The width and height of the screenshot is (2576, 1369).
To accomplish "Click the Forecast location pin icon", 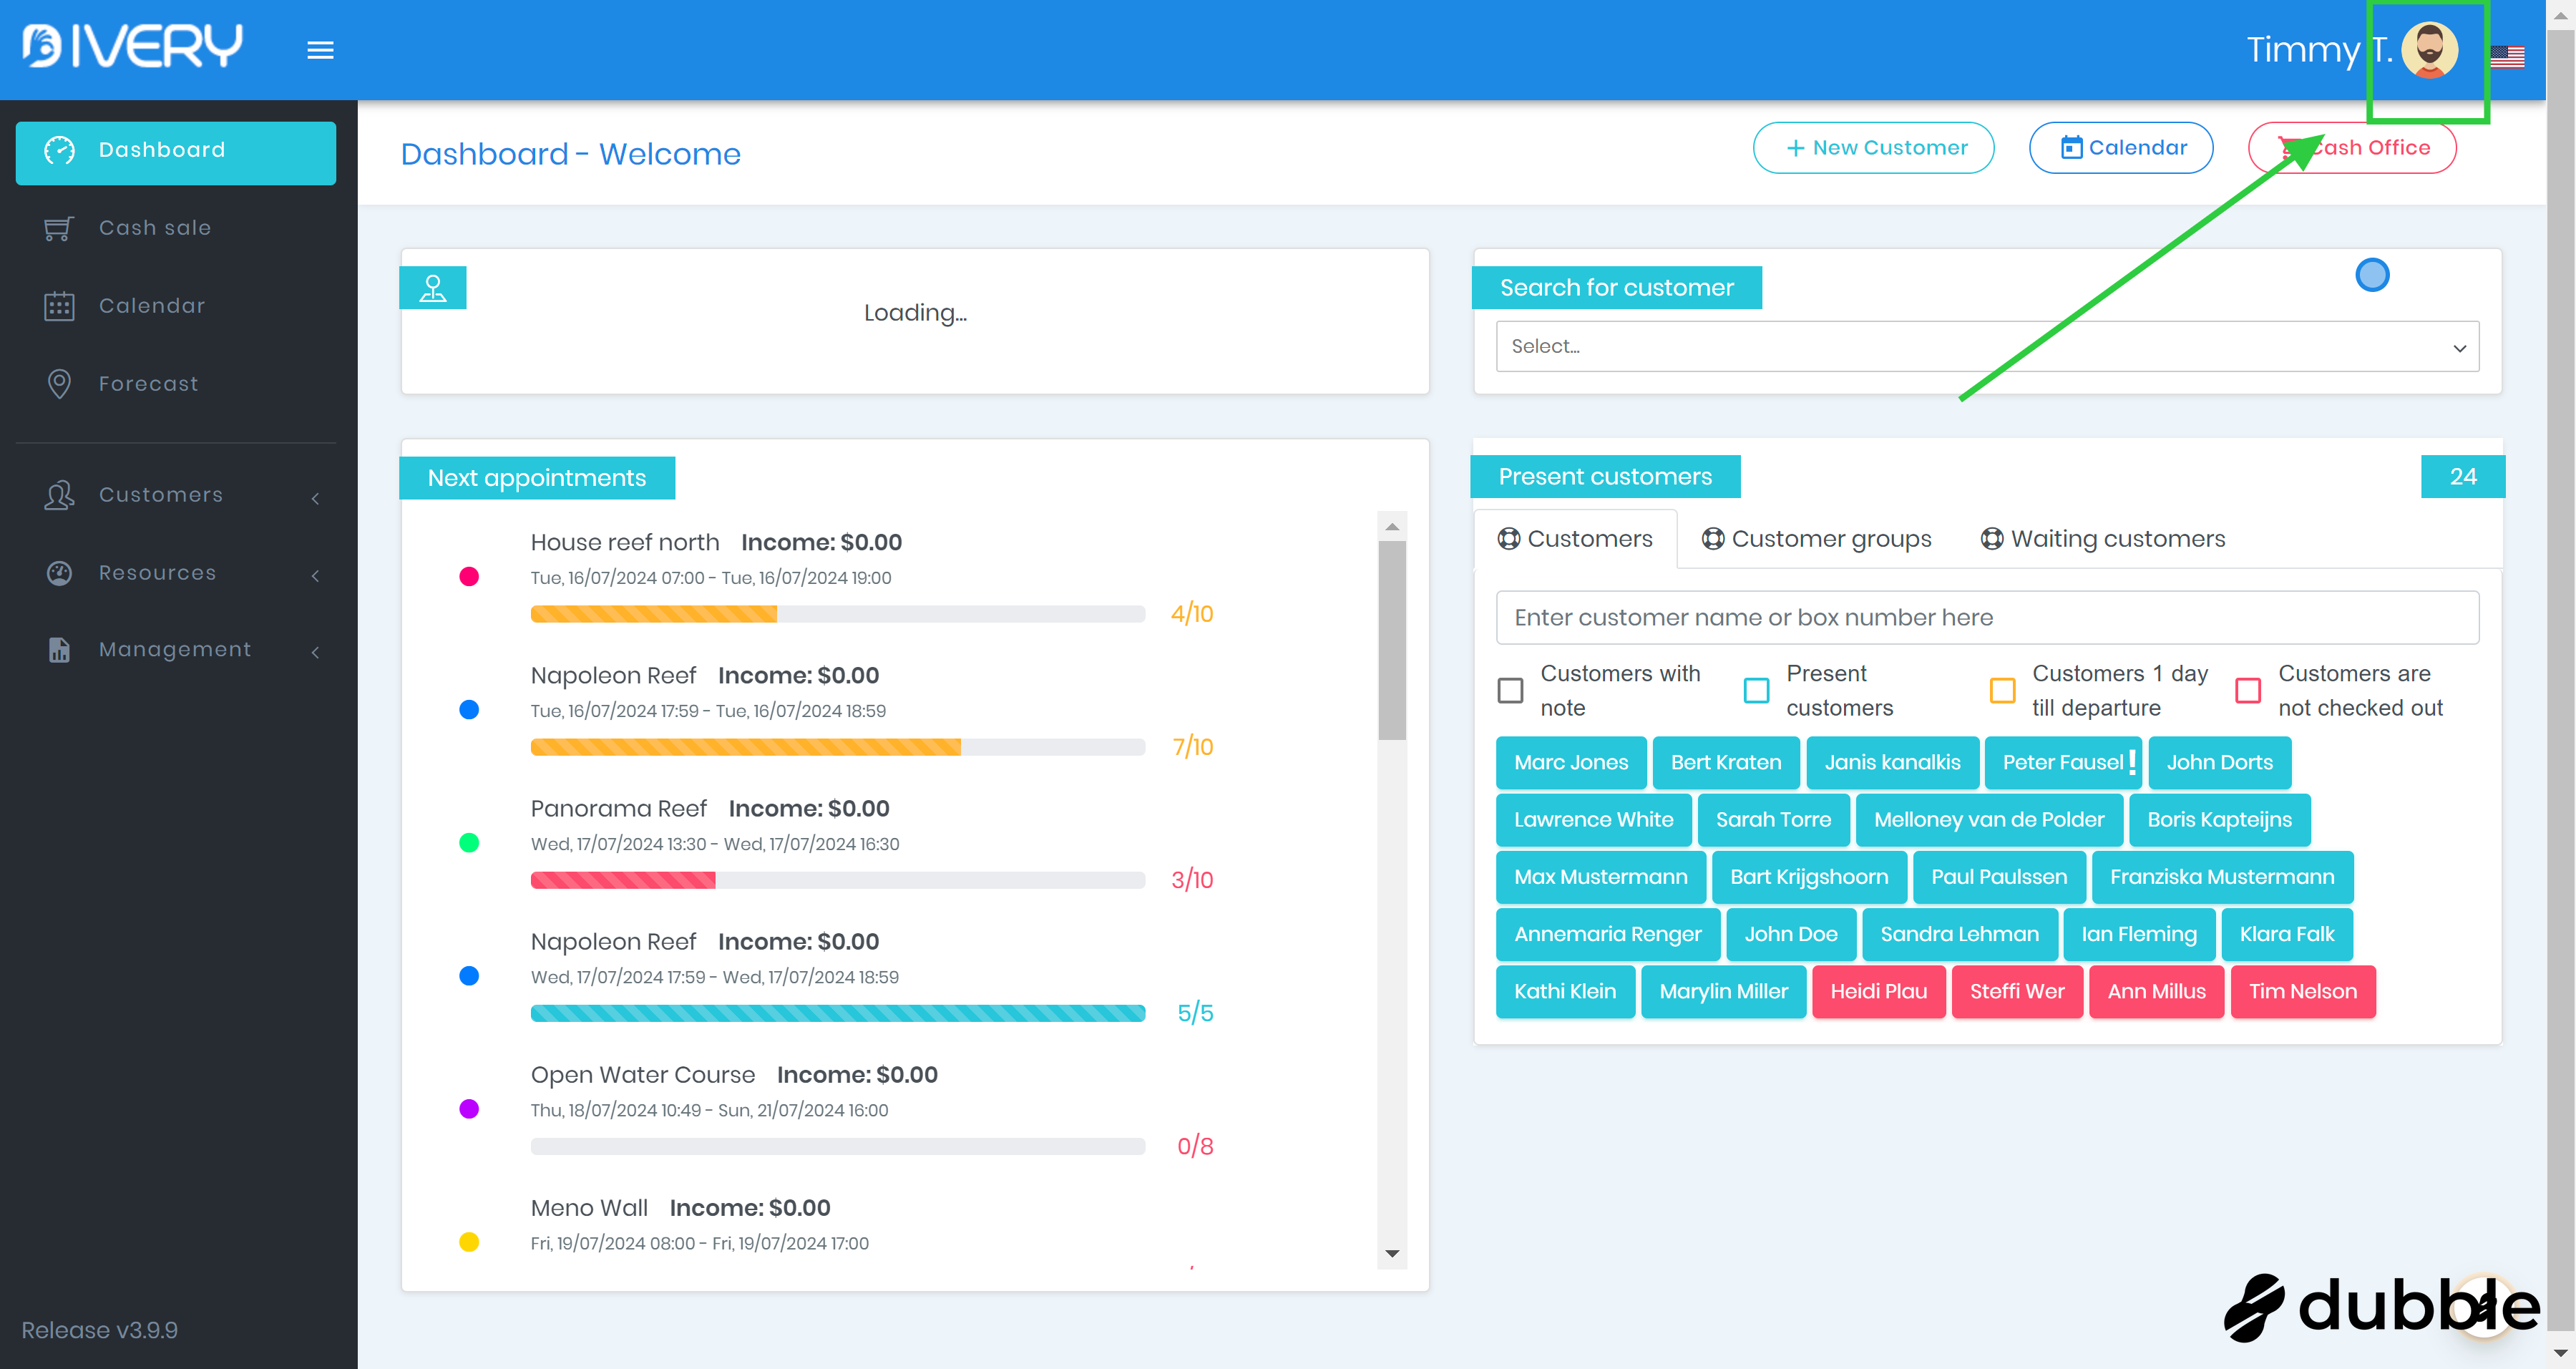I will point(59,384).
